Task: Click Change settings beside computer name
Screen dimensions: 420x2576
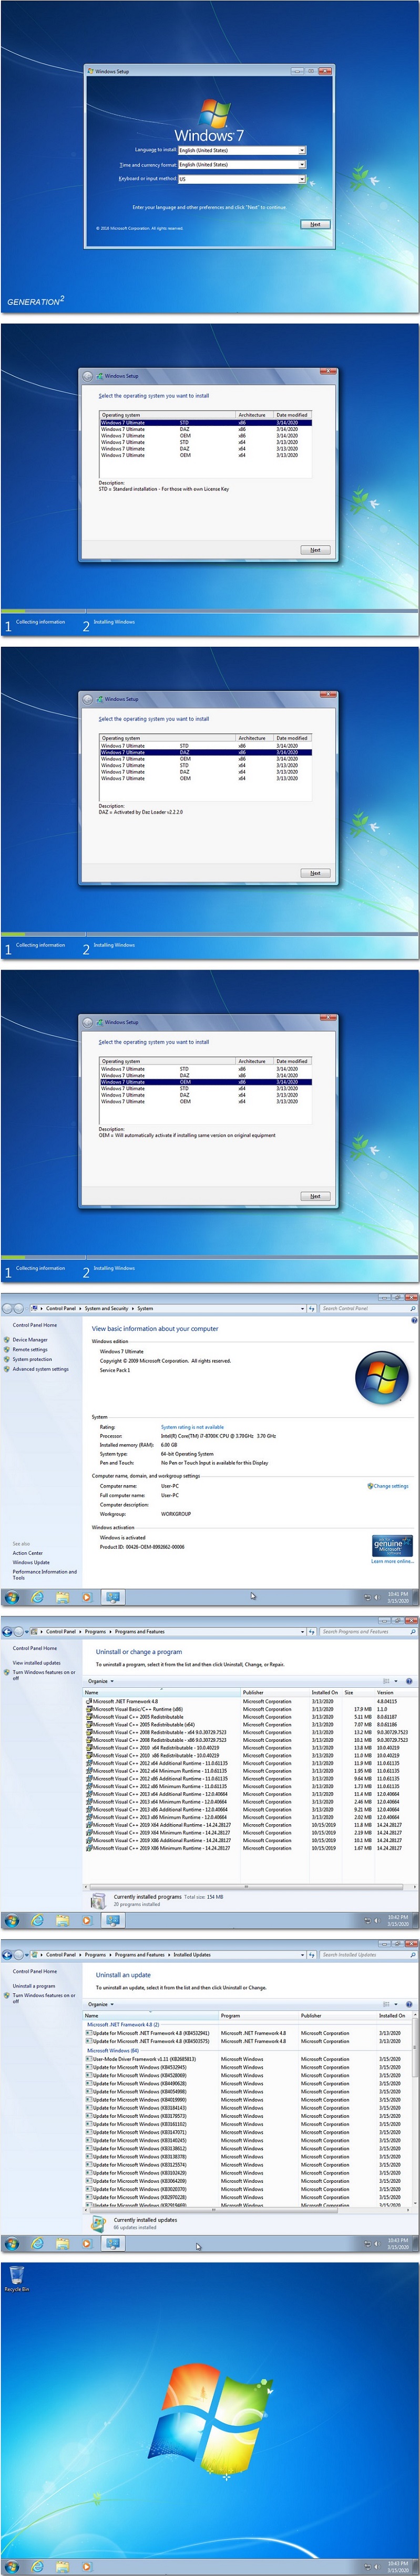Action: [x=391, y=1486]
